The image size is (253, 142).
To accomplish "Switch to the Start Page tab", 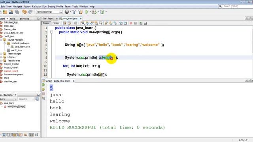I will 47,19.
